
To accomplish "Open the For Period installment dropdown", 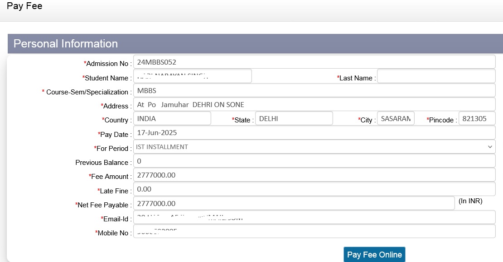I will pyautogui.click(x=314, y=147).
